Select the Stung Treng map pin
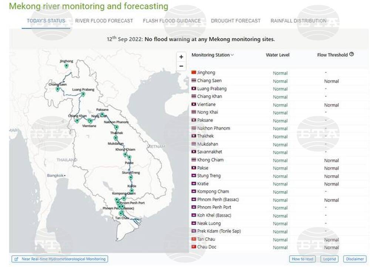The width and height of the screenshot is (370, 267). [131, 177]
